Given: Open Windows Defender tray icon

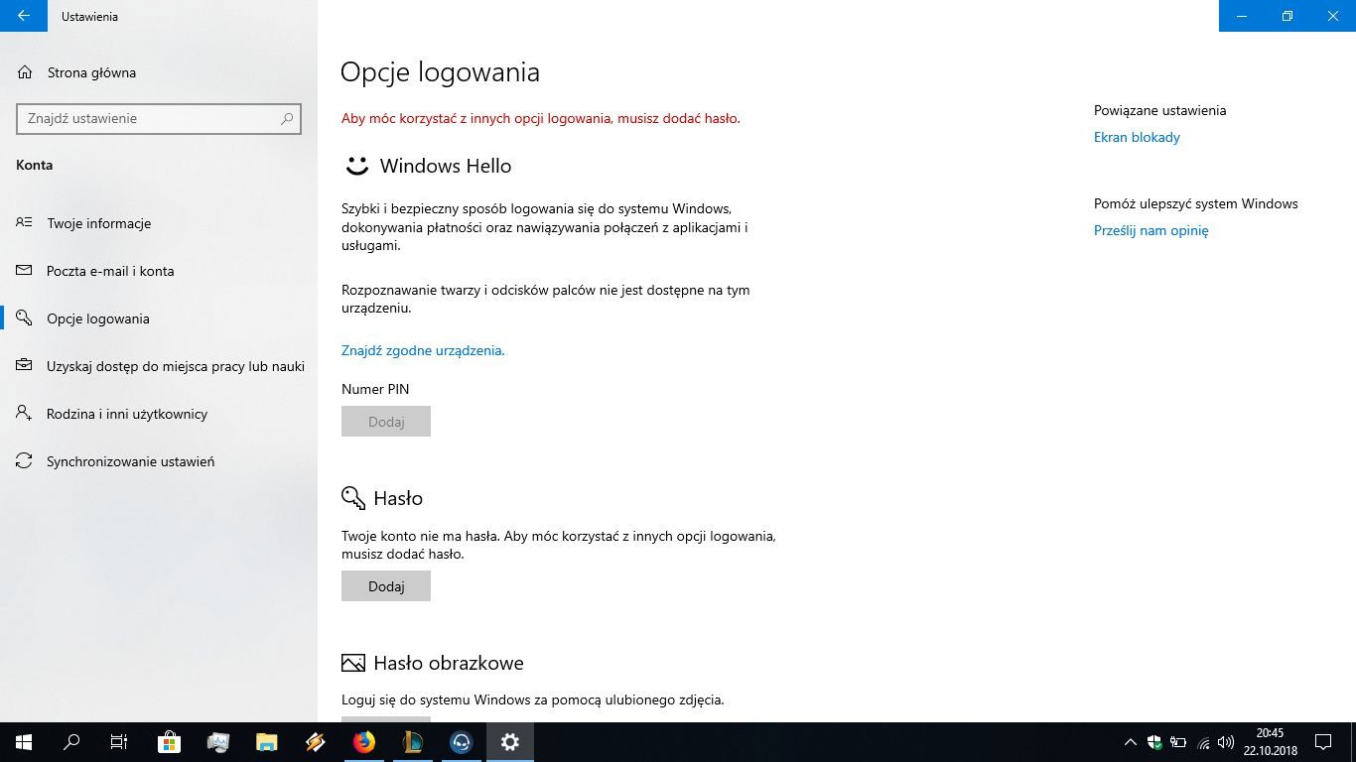Looking at the screenshot, I should click(x=1154, y=742).
